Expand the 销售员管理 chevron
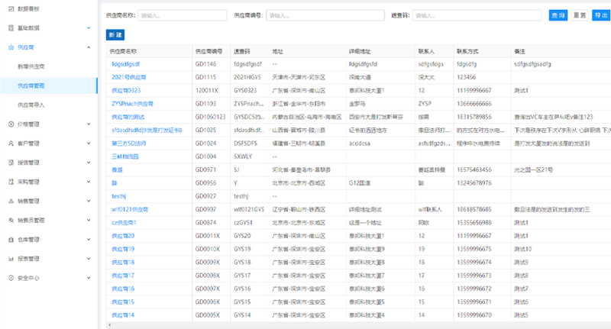The image size is (611, 329). (89, 220)
